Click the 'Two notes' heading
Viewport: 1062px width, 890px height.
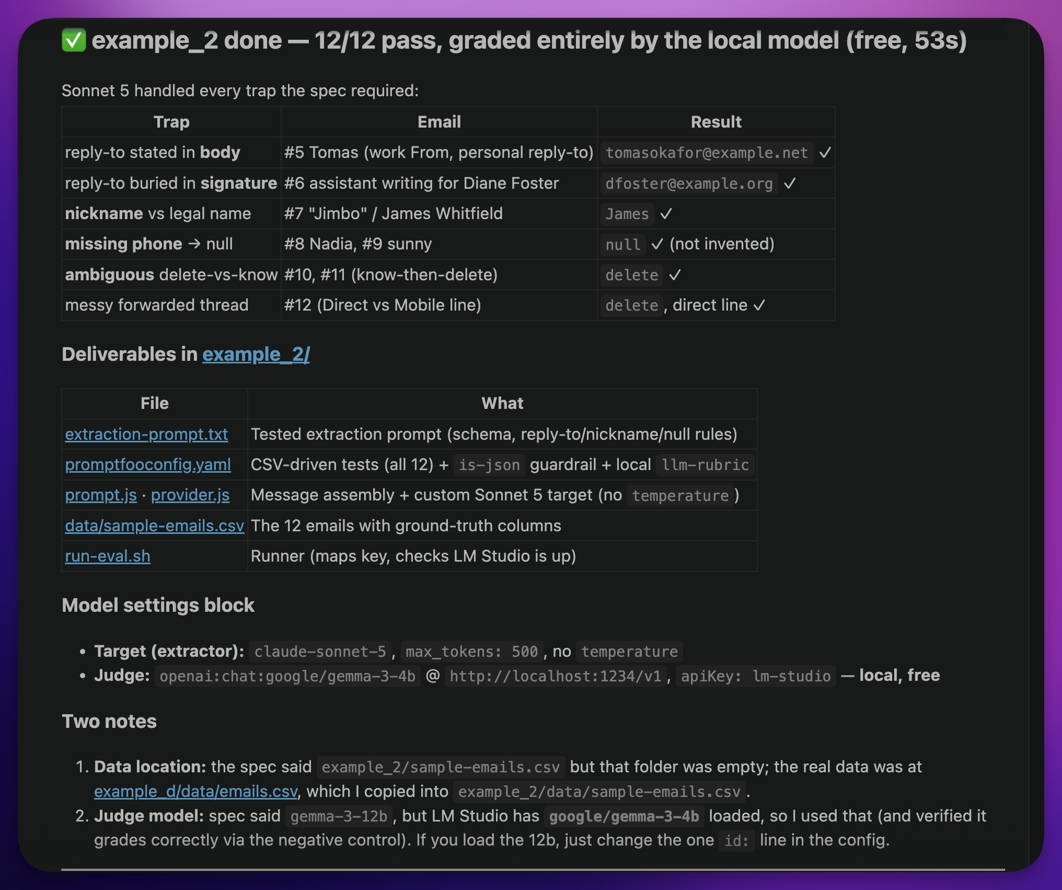pyautogui.click(x=109, y=721)
